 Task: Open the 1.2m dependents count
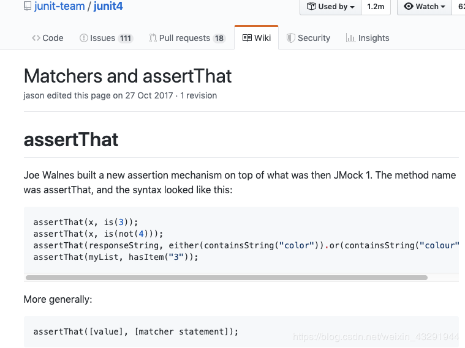pyautogui.click(x=376, y=7)
